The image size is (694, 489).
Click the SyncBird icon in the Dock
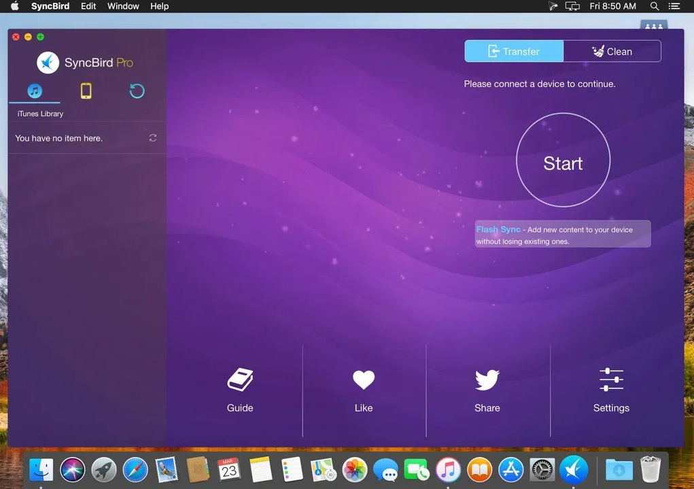[573, 469]
